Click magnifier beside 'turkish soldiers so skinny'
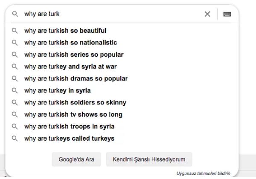Image resolution: width=256 pixels, height=179 pixels. (15, 102)
